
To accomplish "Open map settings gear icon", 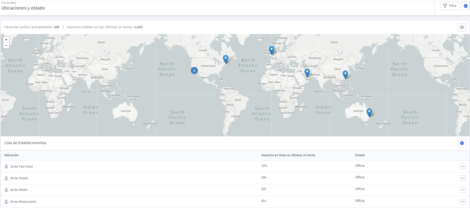I will point(462,27).
